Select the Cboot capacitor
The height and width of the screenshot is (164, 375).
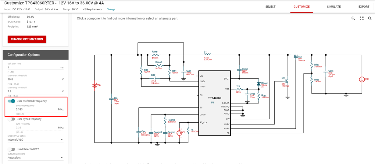coord(239,70)
